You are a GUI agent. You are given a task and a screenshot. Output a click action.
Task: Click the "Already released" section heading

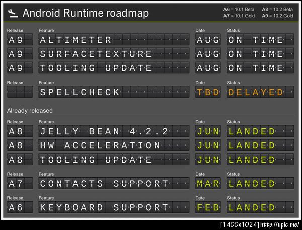30,111
